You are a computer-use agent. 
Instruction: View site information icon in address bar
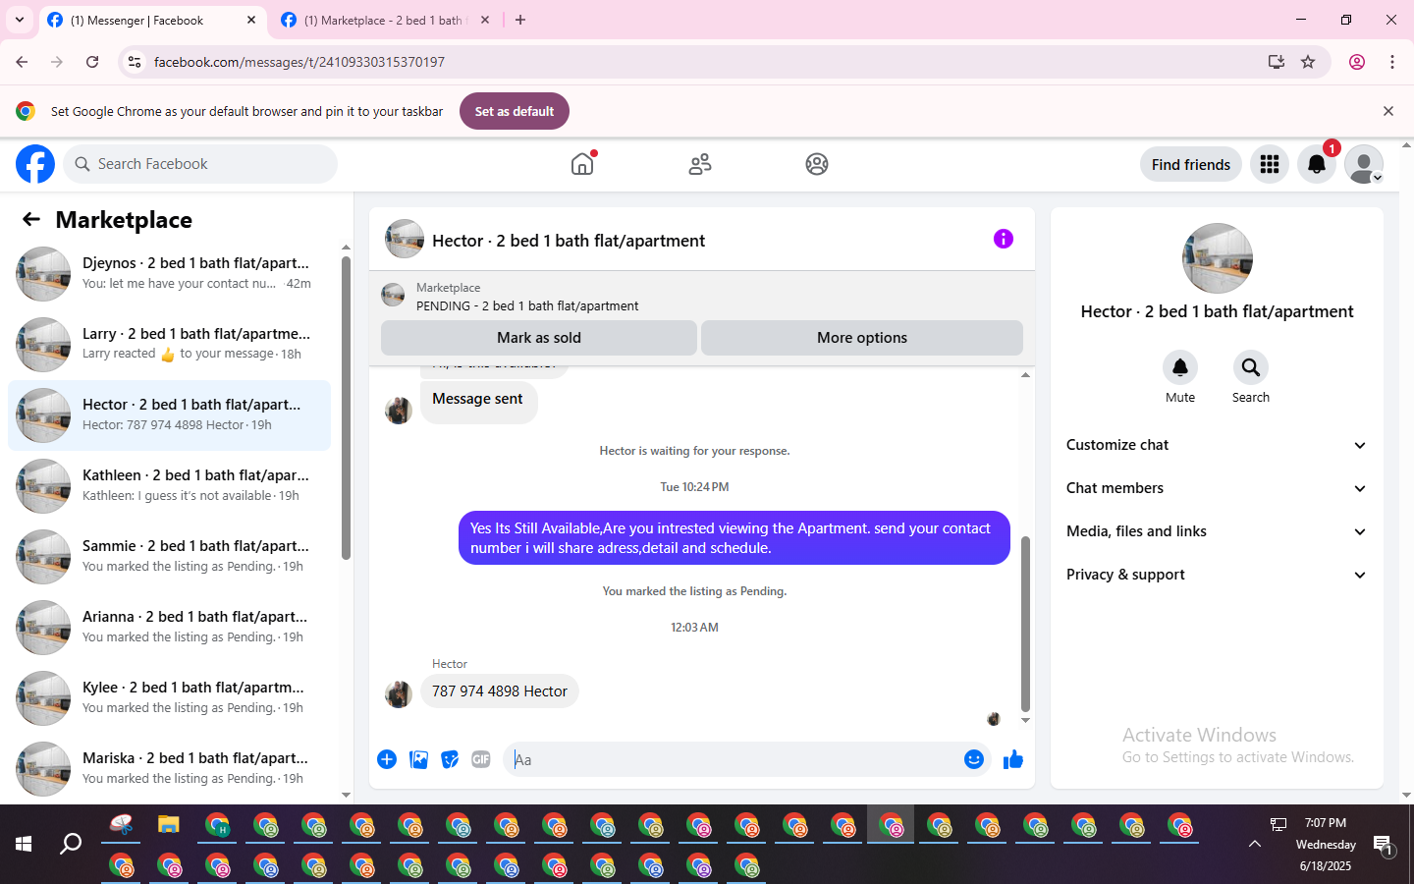coord(135,62)
